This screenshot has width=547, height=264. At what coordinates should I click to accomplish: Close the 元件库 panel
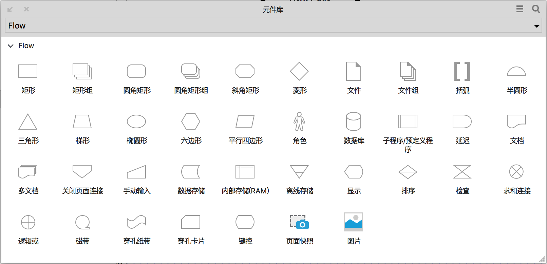click(x=26, y=9)
